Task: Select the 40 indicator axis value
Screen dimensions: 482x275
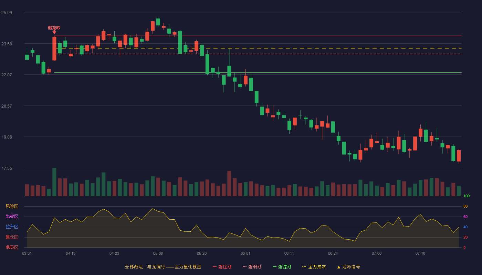Action: click(x=465, y=227)
